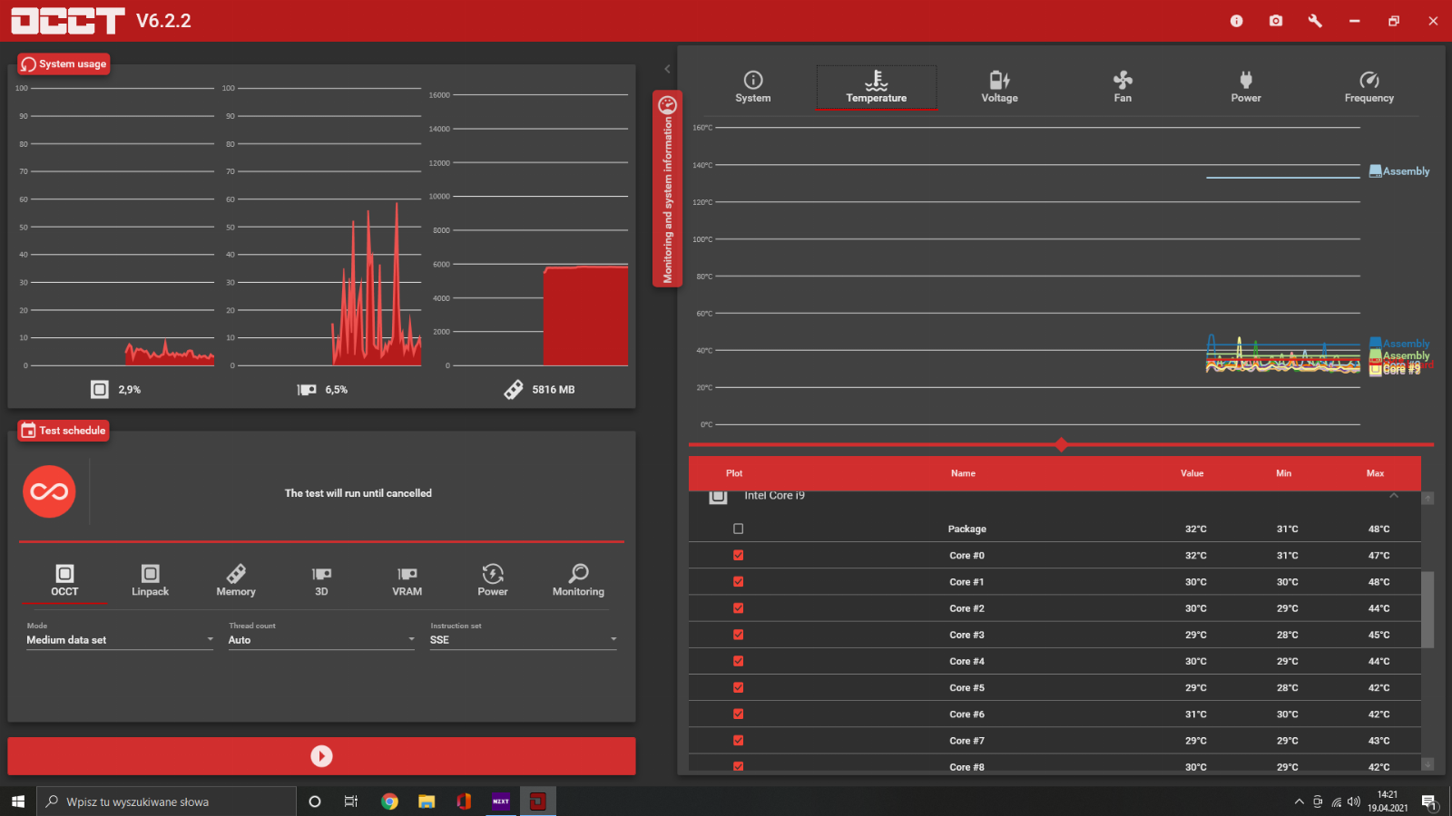Take a screenshot with the camera icon

[x=1276, y=21]
